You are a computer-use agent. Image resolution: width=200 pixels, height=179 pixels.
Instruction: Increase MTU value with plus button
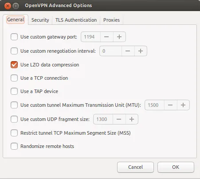tap(183, 105)
